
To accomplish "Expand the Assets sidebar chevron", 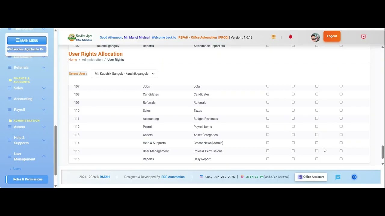I will point(44,127).
